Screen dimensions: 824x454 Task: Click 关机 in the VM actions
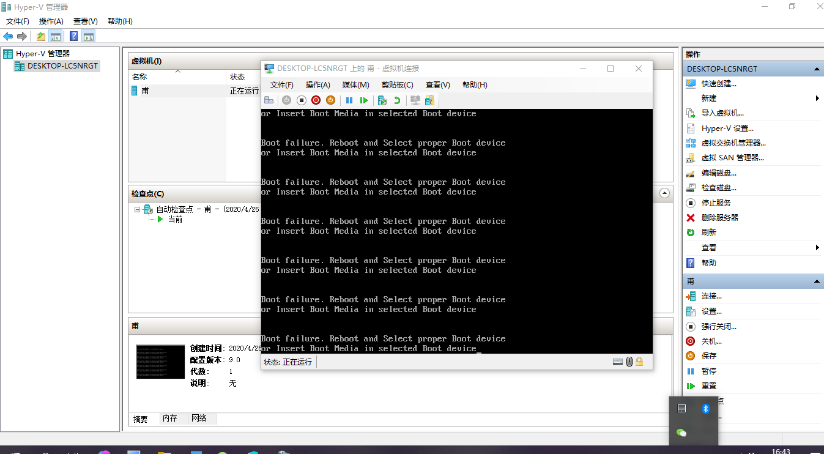click(x=711, y=341)
